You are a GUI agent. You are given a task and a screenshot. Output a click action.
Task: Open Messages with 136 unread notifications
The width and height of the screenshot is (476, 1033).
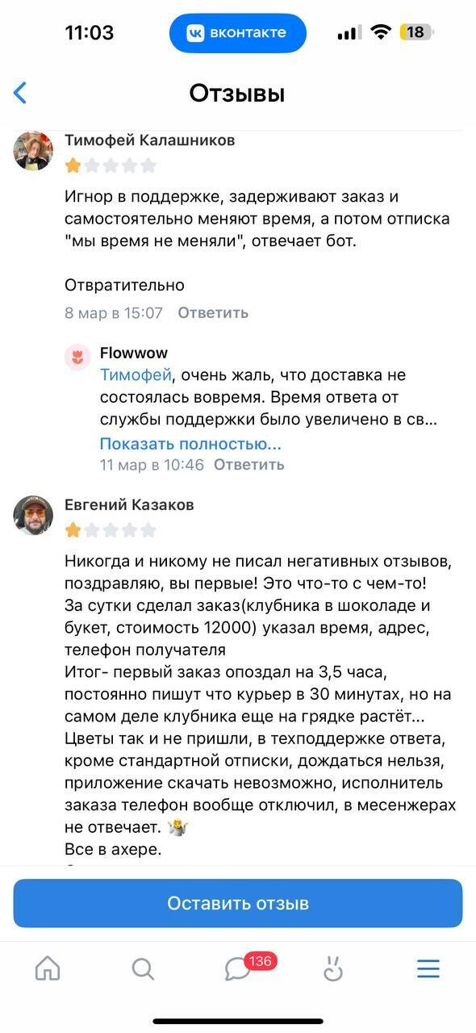[x=238, y=969]
